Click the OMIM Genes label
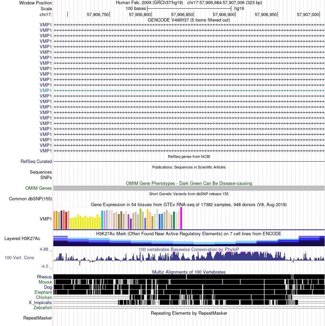The image size is (325, 326). pyautogui.click(x=38, y=188)
